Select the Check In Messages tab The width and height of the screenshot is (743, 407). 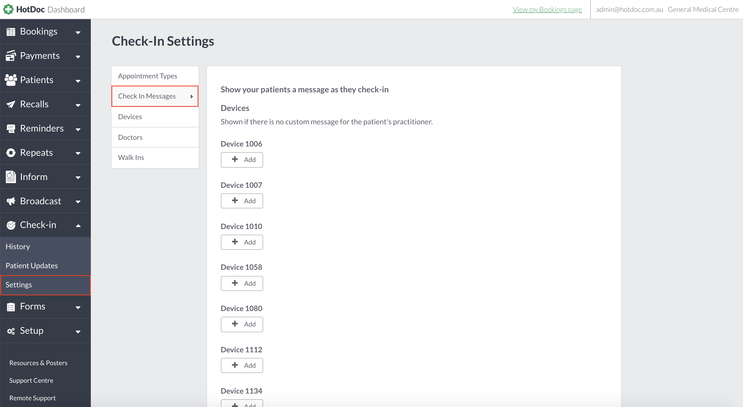tap(155, 96)
